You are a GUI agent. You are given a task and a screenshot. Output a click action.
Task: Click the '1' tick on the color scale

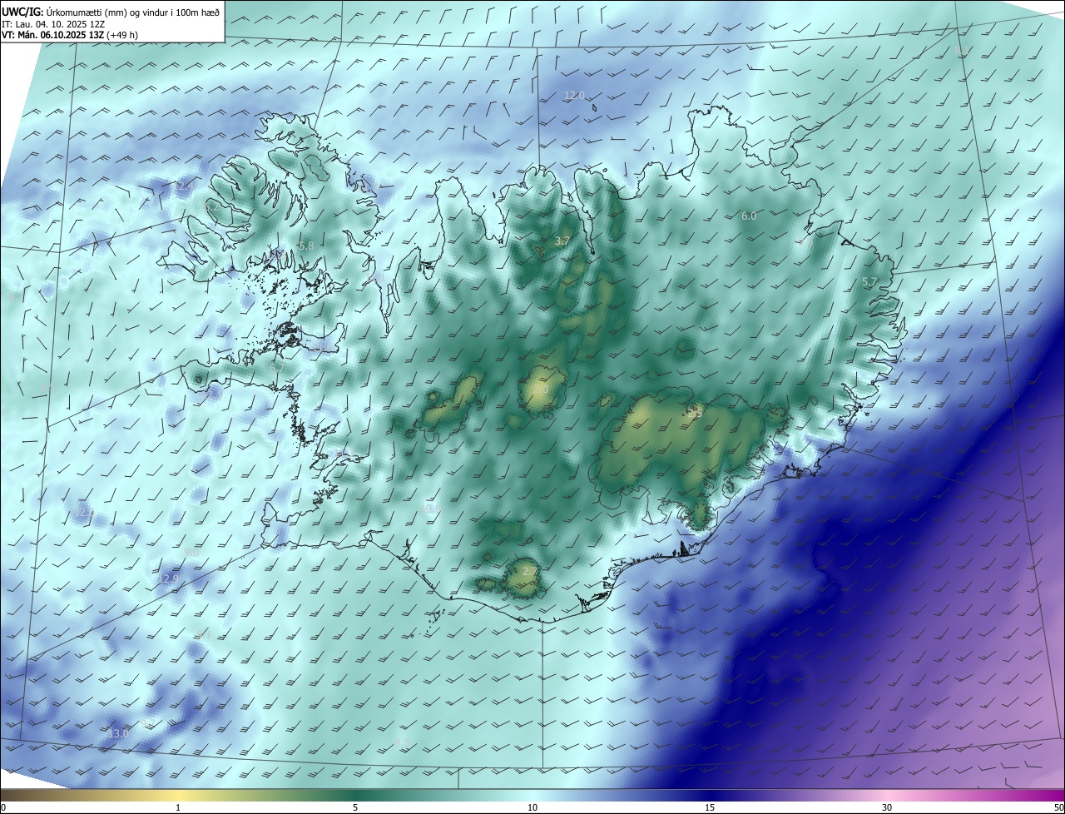tap(178, 807)
